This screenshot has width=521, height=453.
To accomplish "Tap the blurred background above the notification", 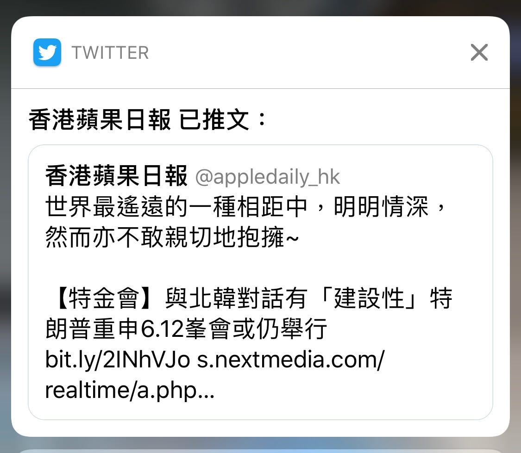I will 260,7.
